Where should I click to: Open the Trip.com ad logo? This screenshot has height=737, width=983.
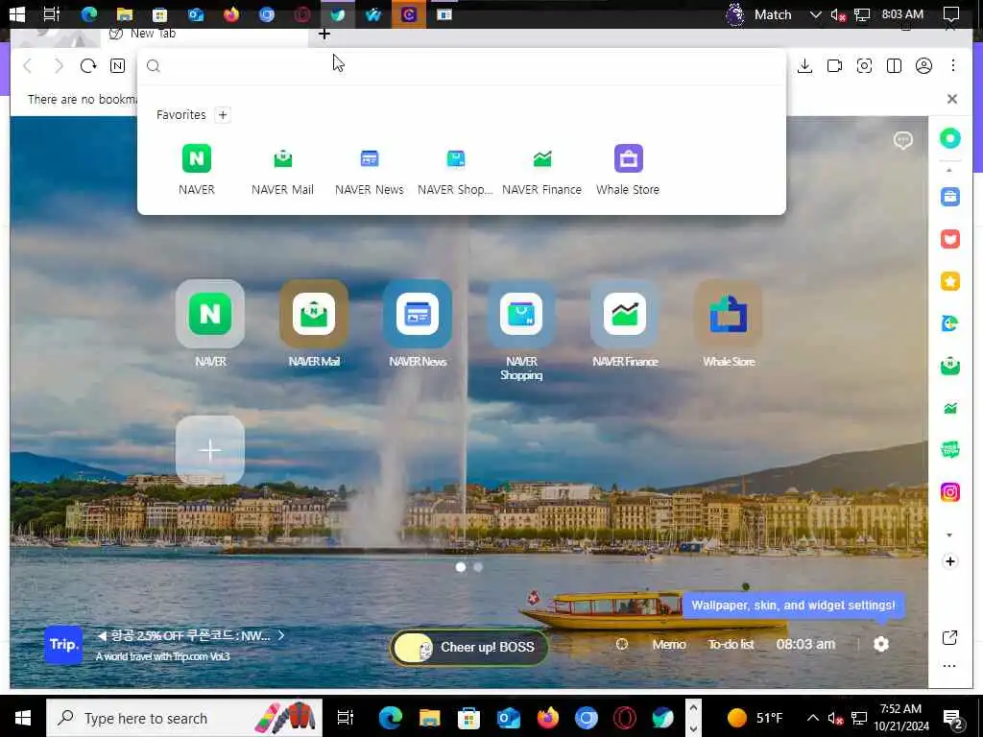(63, 645)
